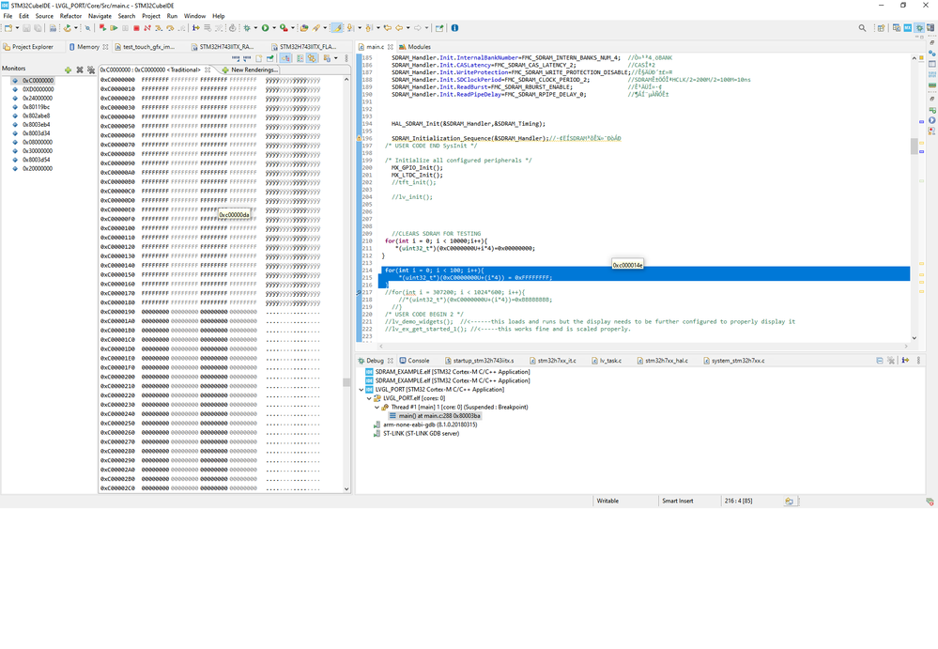Click the Smart Insert status field
Viewport: 938px width, 649px height.
678,502
